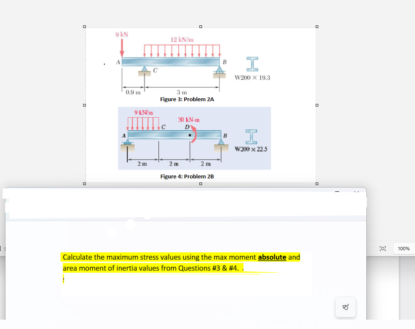This screenshot has height=329, width=415.
Task: Toggle the top-right document corner handle
Action: click(x=316, y=26)
